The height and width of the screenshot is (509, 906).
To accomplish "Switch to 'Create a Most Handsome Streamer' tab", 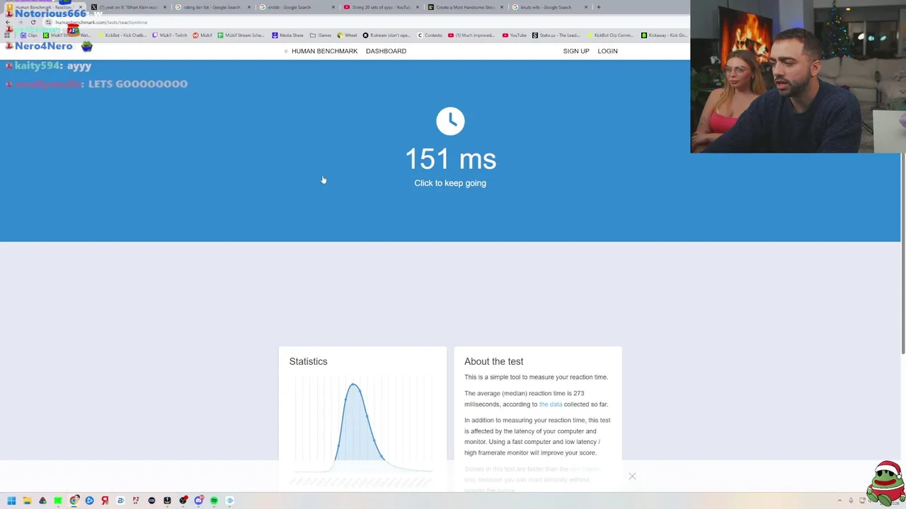I will point(465,7).
